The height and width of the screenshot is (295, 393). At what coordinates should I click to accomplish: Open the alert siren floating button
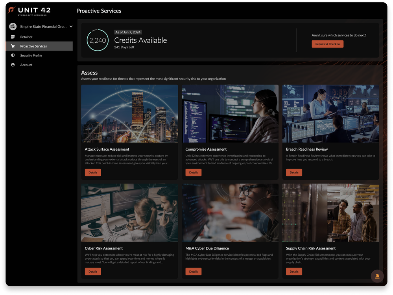[377, 276]
